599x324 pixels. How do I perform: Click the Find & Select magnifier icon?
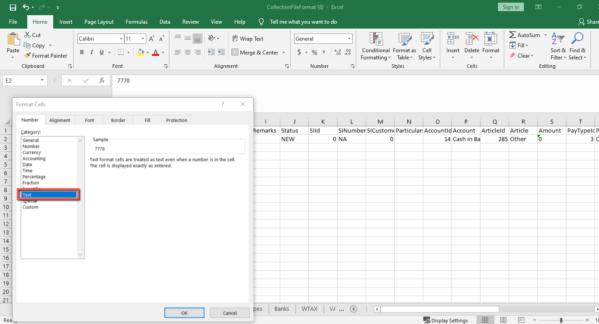click(x=577, y=39)
